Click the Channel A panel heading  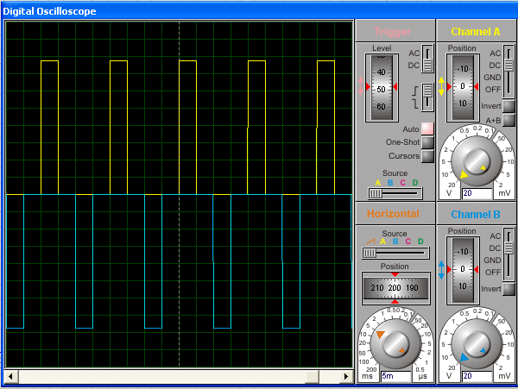(476, 32)
